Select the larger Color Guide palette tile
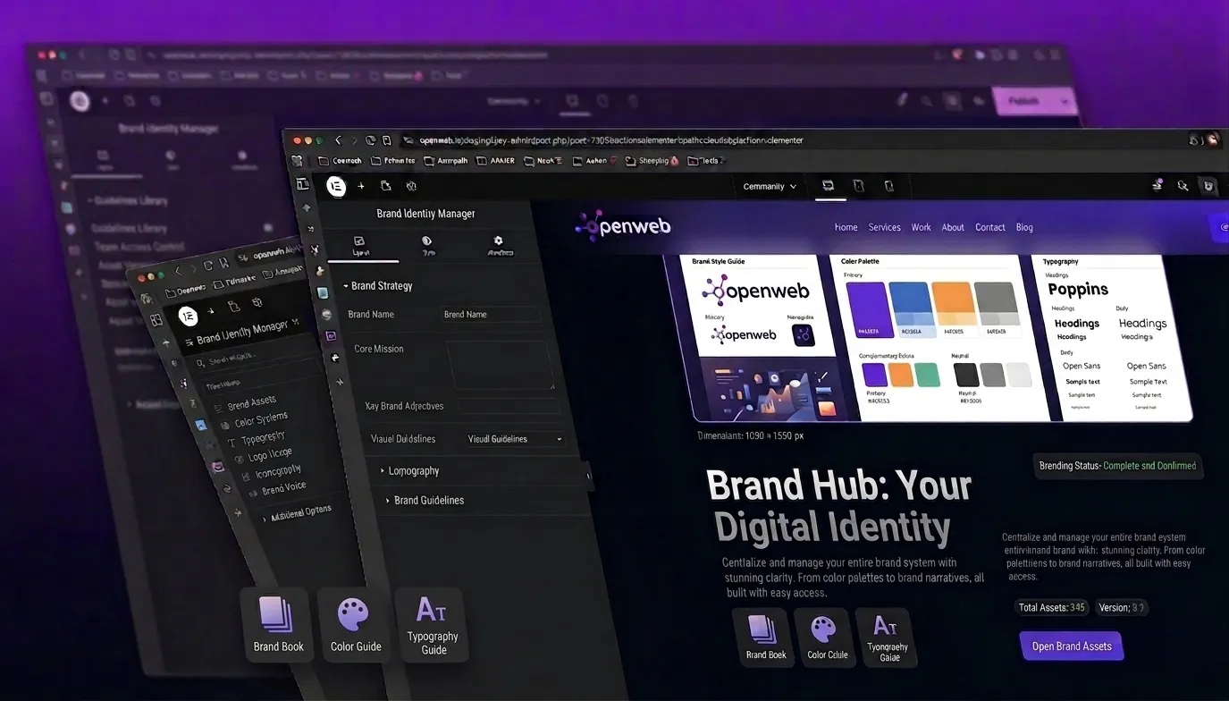The height and width of the screenshot is (701, 1229). click(356, 625)
